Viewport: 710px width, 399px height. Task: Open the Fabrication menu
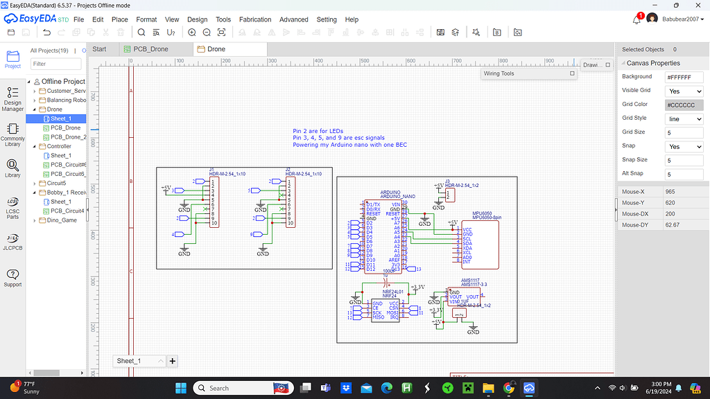point(255,19)
